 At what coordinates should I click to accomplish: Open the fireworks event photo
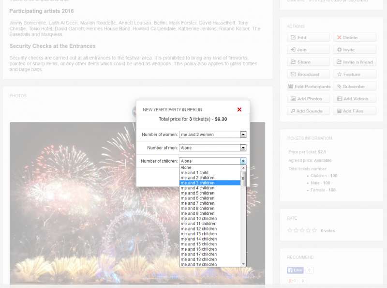(137, 203)
